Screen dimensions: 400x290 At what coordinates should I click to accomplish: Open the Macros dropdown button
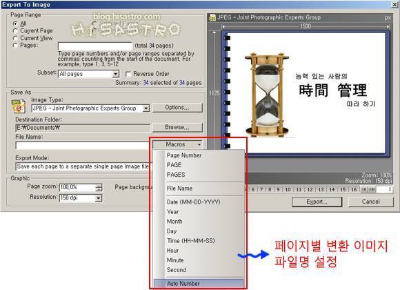(x=177, y=144)
